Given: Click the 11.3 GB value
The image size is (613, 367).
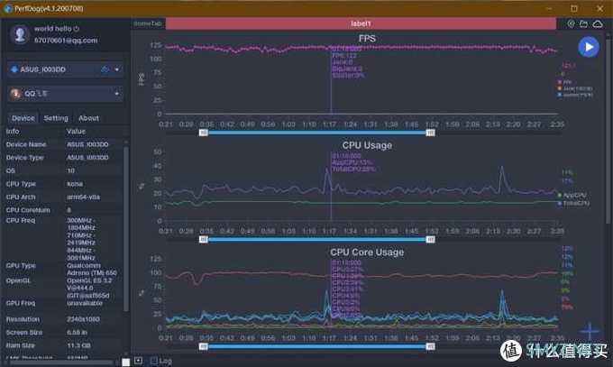Looking at the screenshot, I should pos(78,346).
